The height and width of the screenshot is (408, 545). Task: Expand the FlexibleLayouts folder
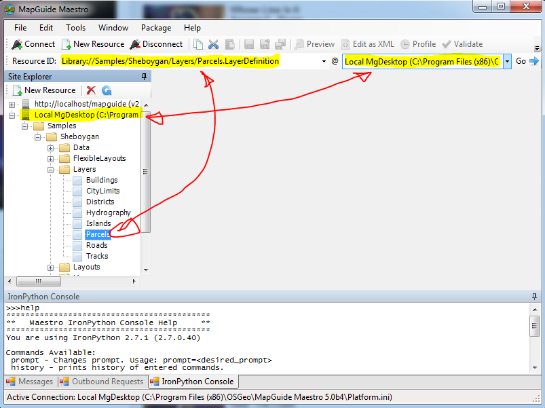[50, 159]
